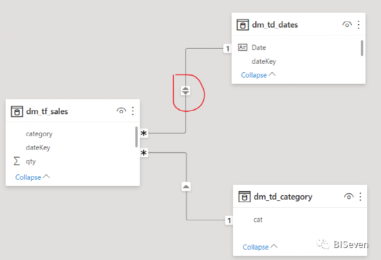Click the dm_td_dates field list scrollbar
The width and height of the screenshot is (381, 260).
(362, 48)
